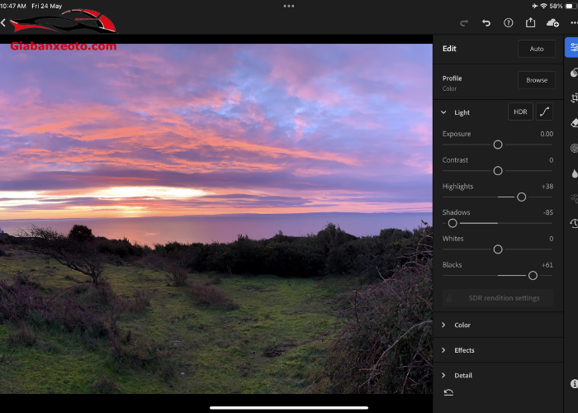578x413 pixels.
Task: Click the Profile Color label
Action: [452, 83]
